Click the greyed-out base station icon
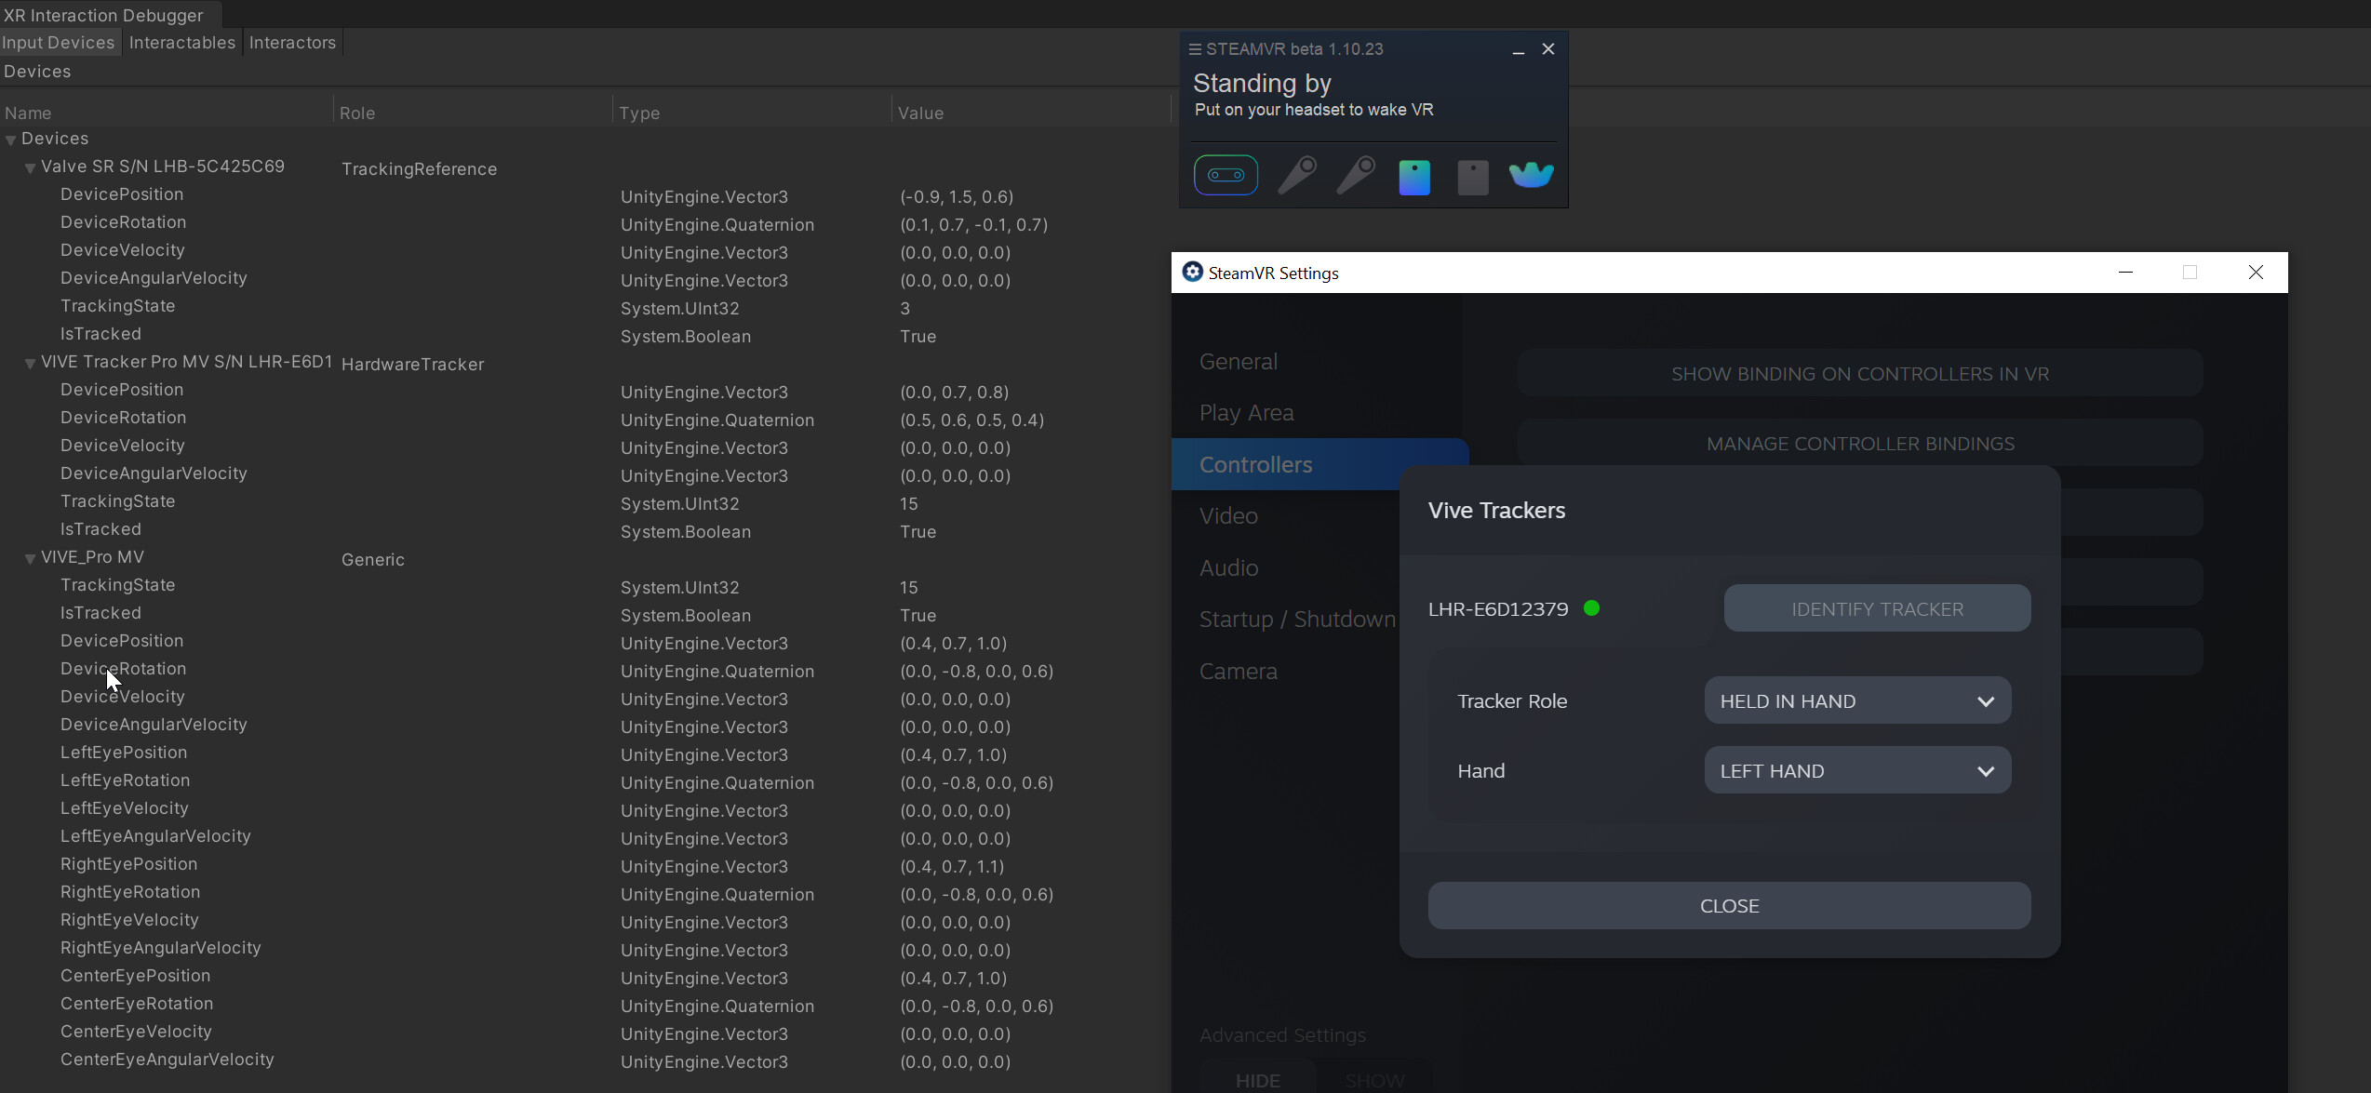The image size is (2371, 1093). [1472, 177]
